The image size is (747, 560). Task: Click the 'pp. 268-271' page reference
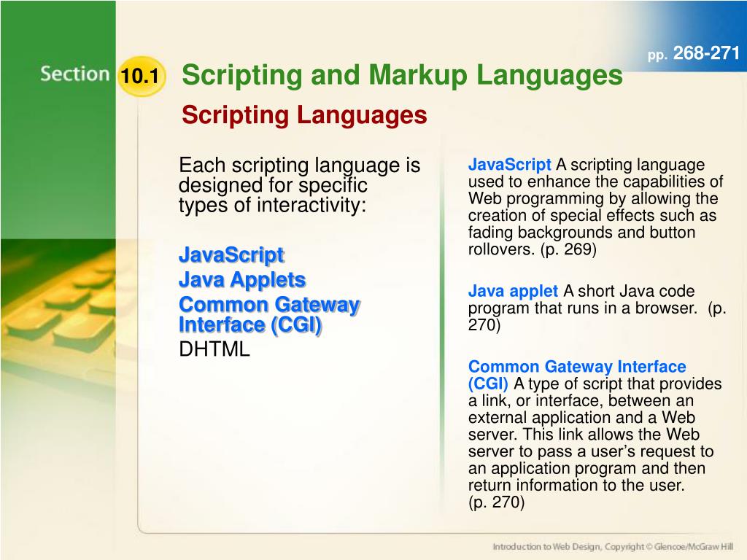[x=694, y=53]
